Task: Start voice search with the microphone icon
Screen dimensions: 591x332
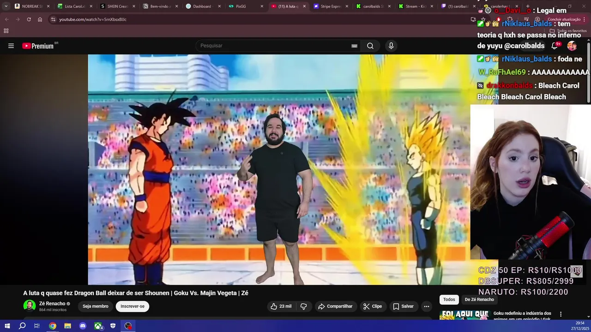Action: [391, 46]
